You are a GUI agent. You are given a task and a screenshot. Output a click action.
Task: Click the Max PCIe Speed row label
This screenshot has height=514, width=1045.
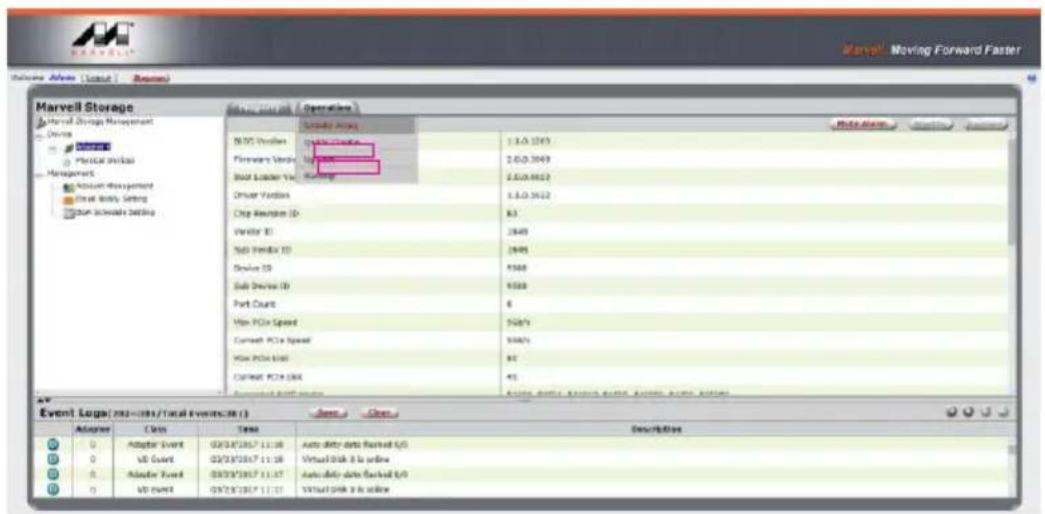pos(265,322)
